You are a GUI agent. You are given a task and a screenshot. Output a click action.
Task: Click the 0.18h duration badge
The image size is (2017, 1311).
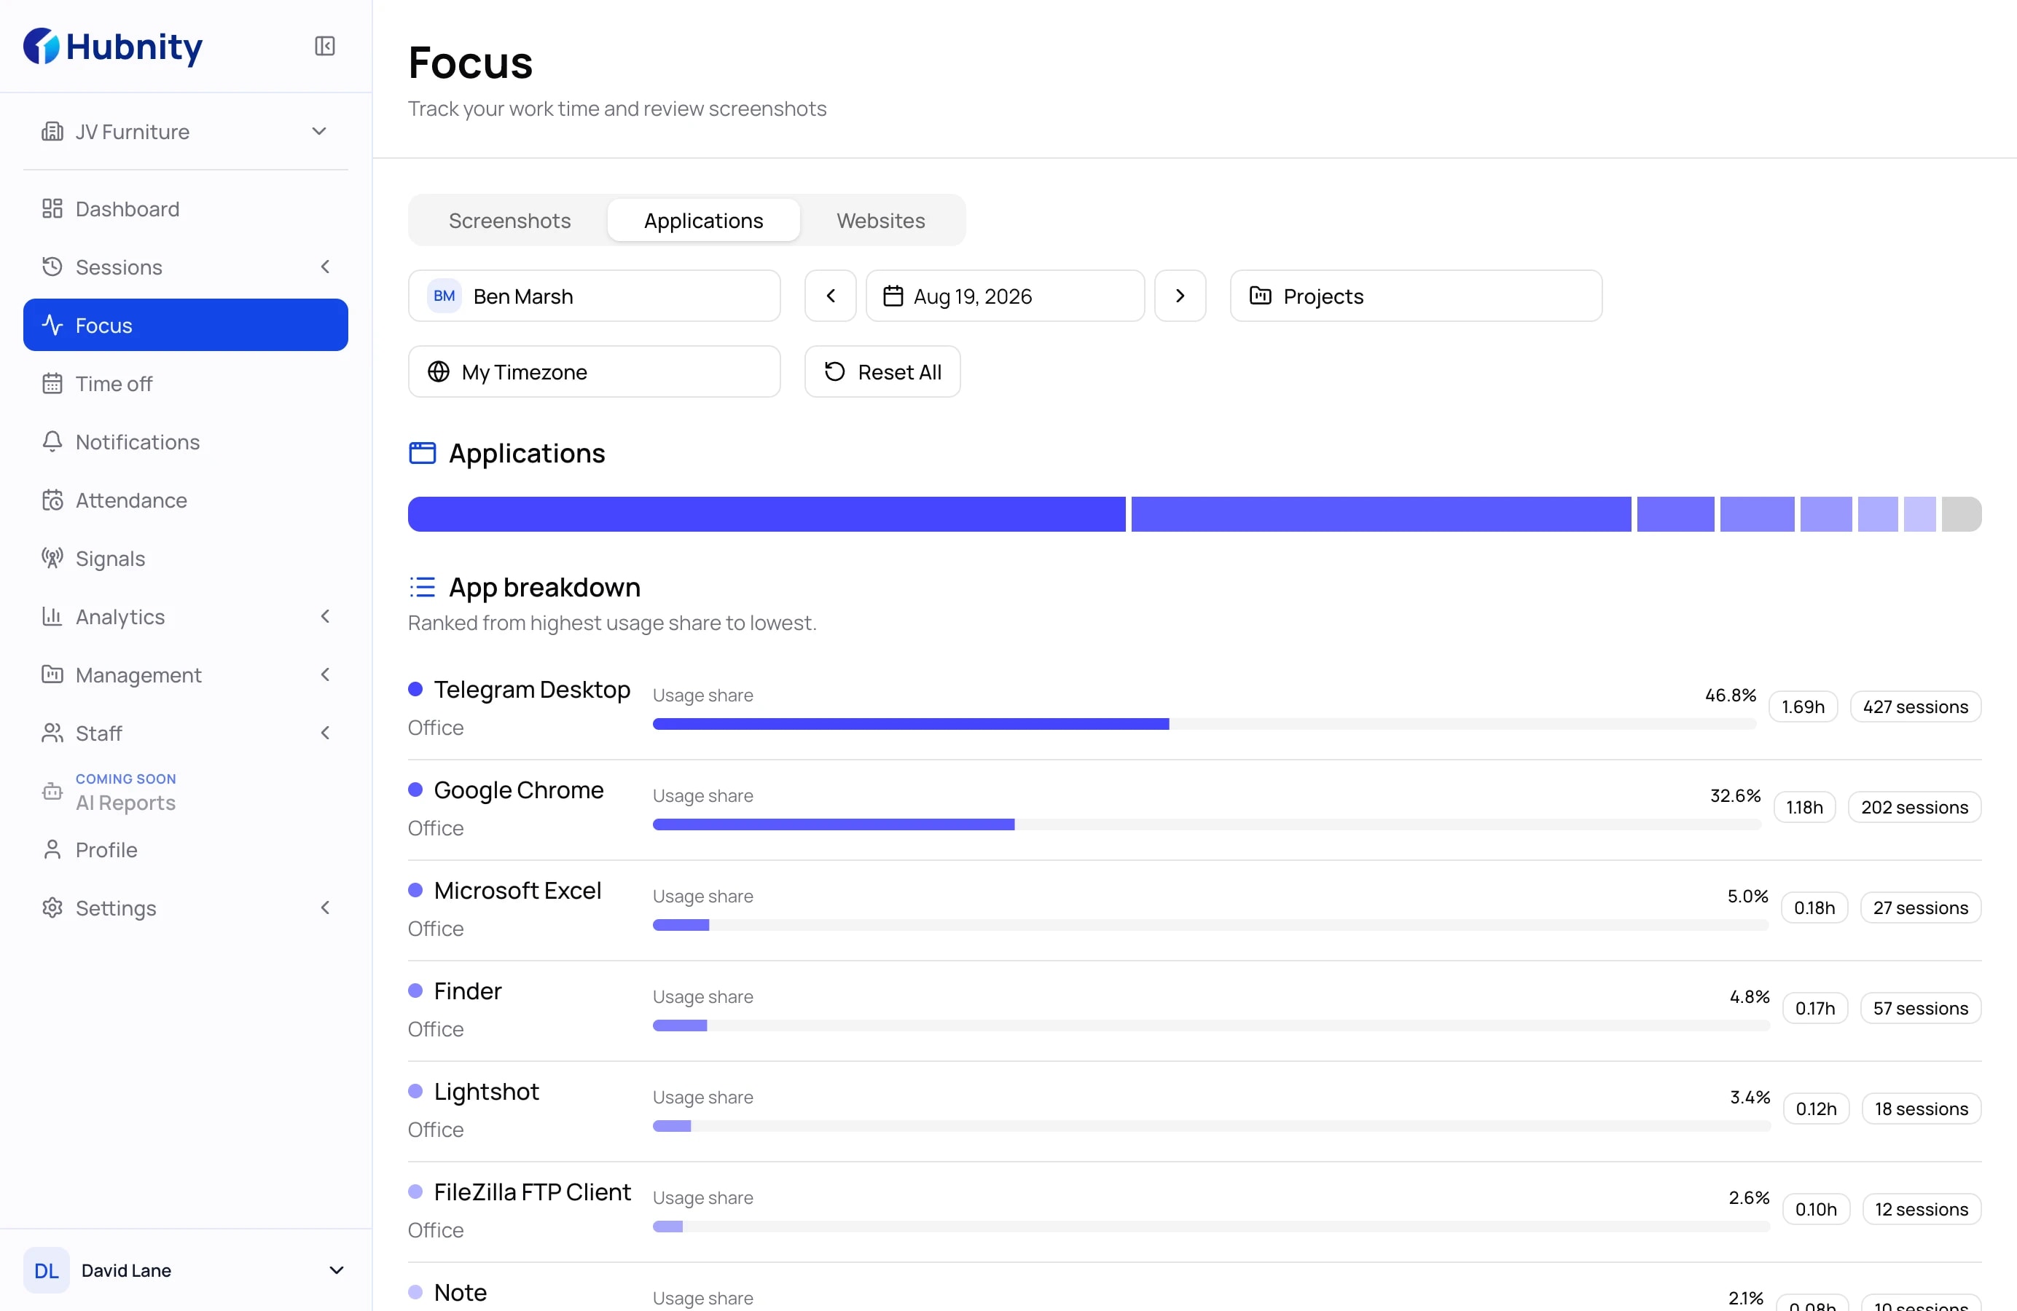[1814, 908]
